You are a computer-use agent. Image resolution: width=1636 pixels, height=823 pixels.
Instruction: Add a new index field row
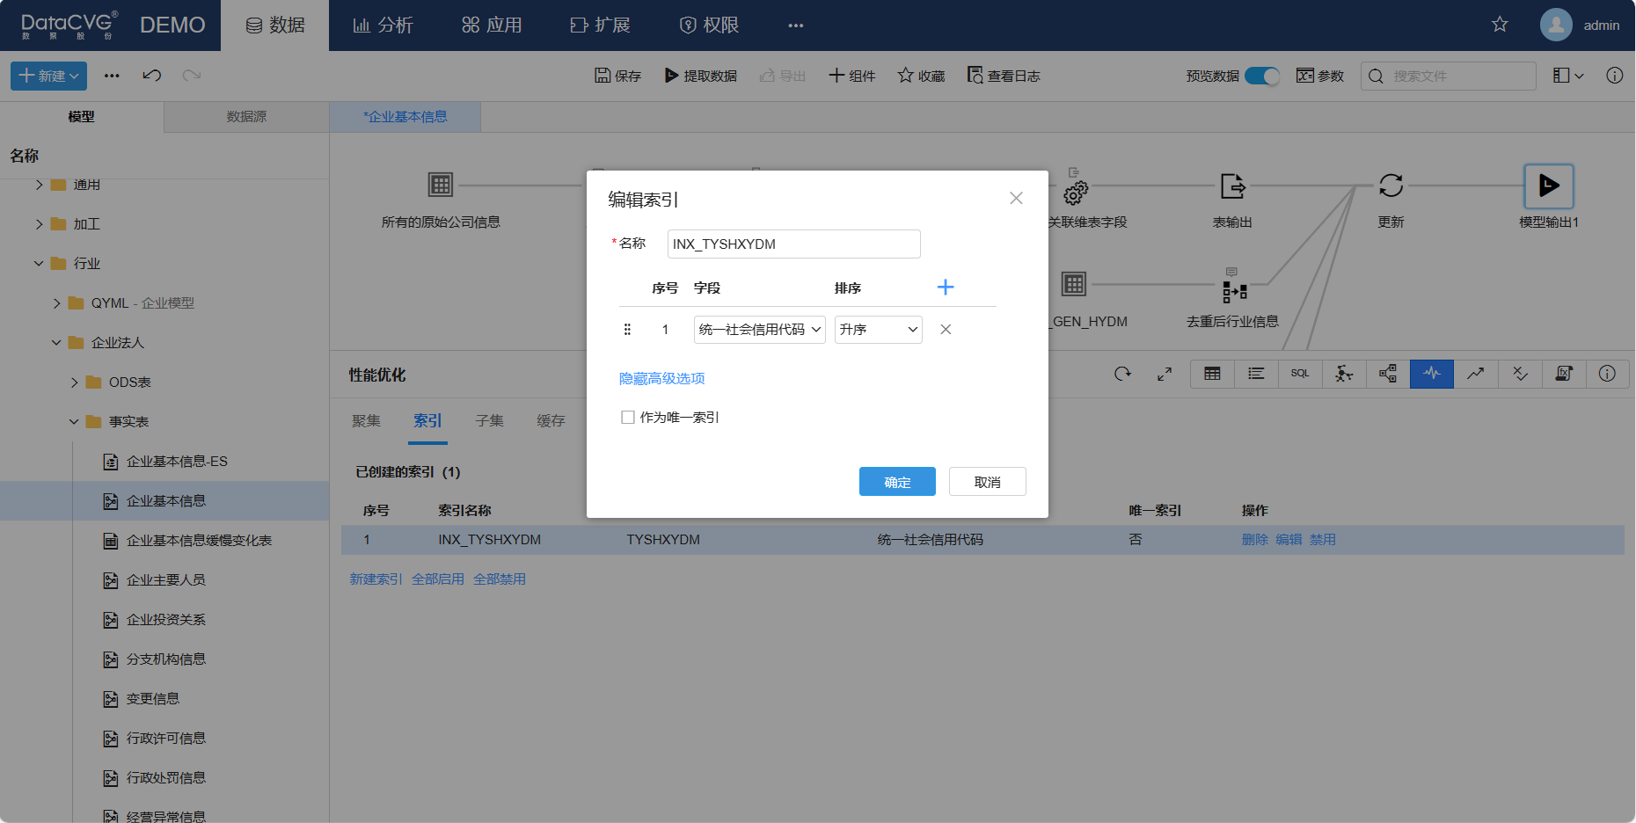point(946,288)
